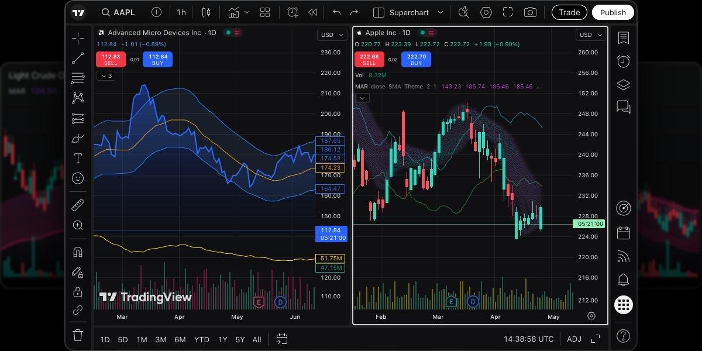Screen dimensions: 702x351
Task: Toggle magnet mode
Action: (78, 252)
